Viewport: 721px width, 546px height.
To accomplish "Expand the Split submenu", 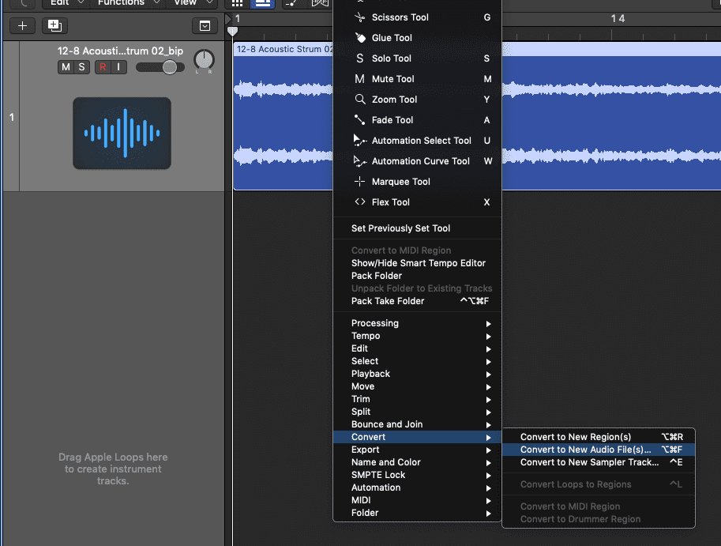I will tap(417, 412).
